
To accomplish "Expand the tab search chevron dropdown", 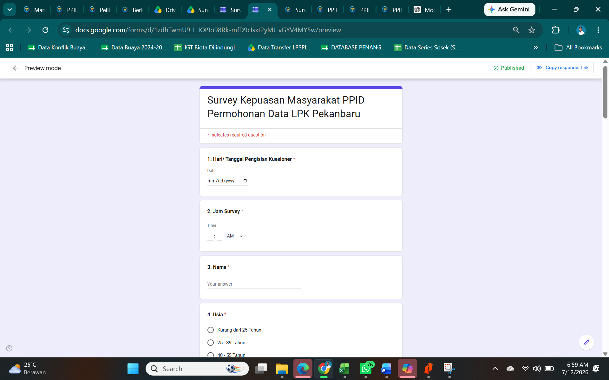I will click(10, 9).
